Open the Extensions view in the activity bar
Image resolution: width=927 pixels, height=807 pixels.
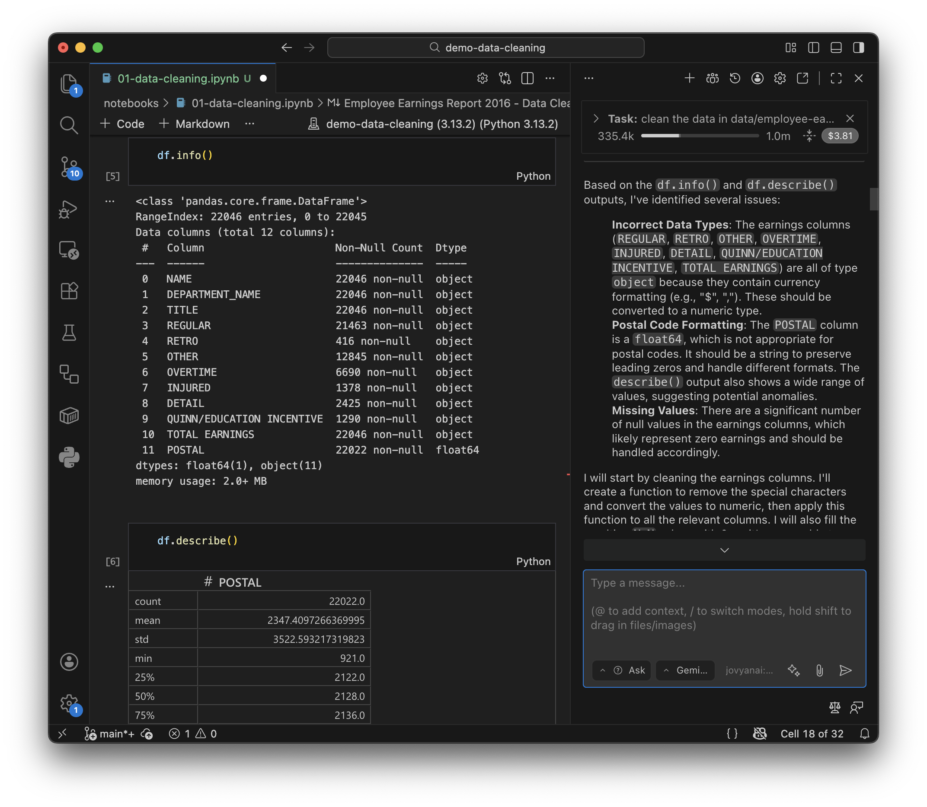click(69, 291)
